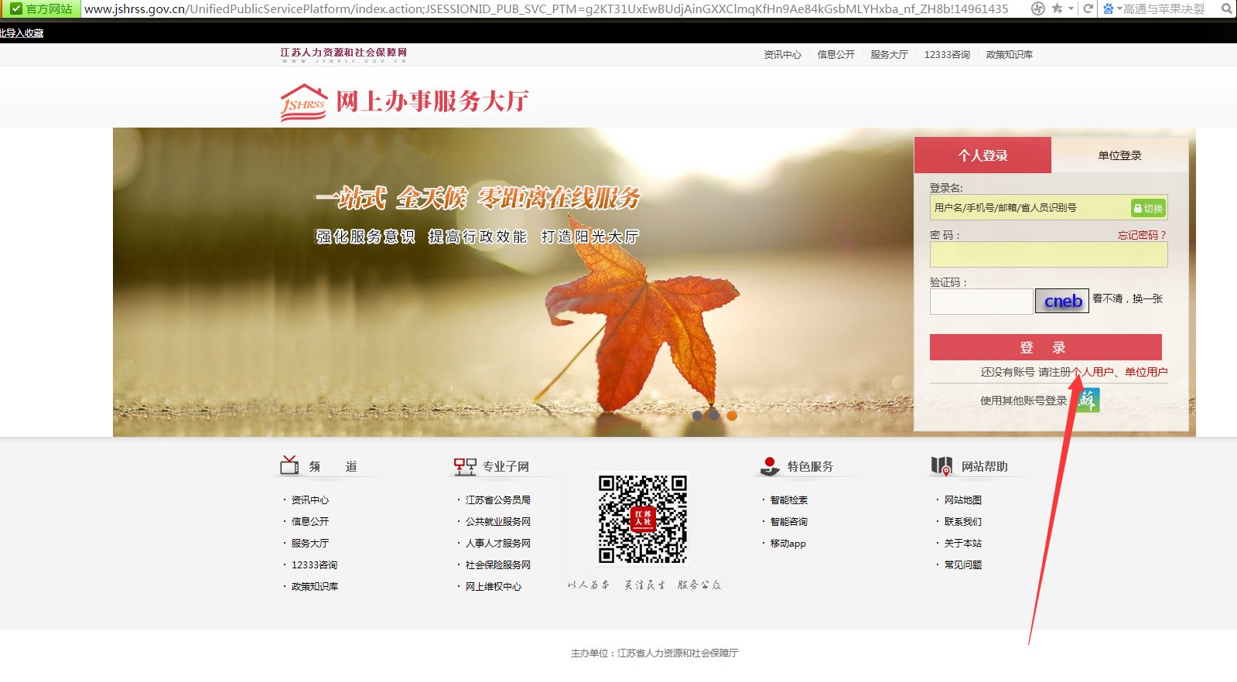Image resolution: width=1237 pixels, height=682 pixels.
Task: Open the 智能检索 link
Action: point(788,500)
